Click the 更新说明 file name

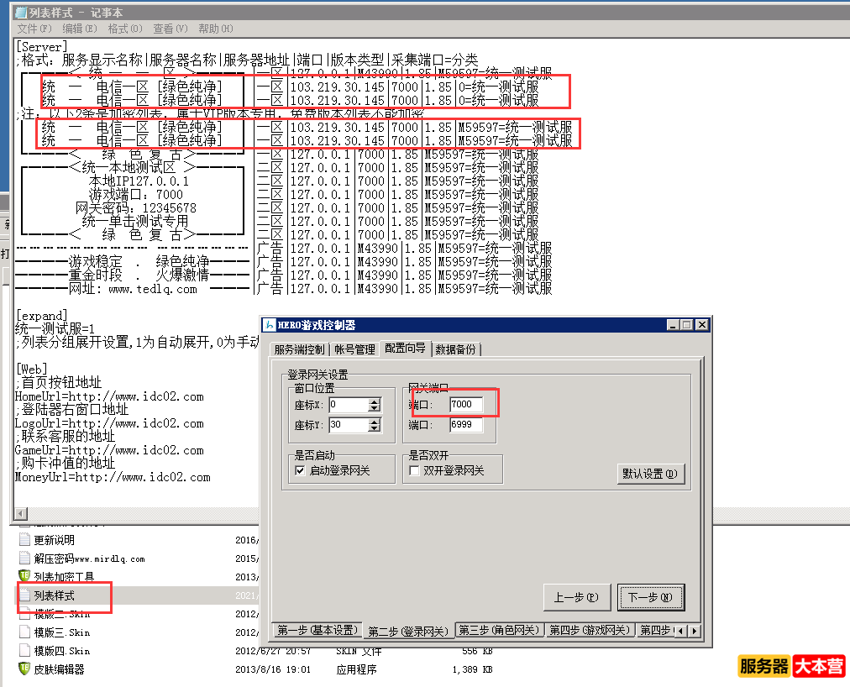(x=55, y=540)
